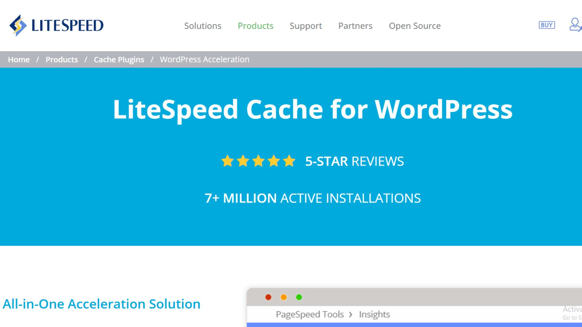
Task: Expand the Solutions navigation dropdown
Action: (x=203, y=26)
